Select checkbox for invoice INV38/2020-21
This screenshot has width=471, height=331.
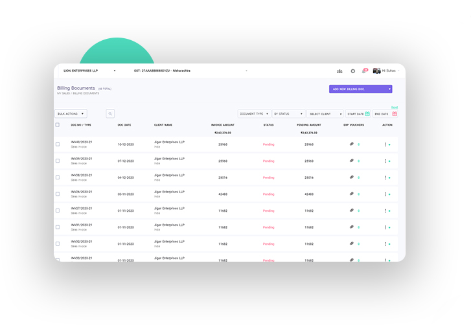[58, 177]
